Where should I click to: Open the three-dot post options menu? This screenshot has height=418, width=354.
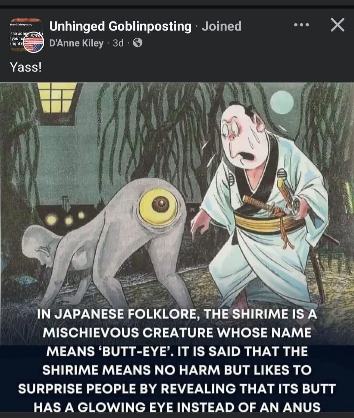tap(302, 25)
